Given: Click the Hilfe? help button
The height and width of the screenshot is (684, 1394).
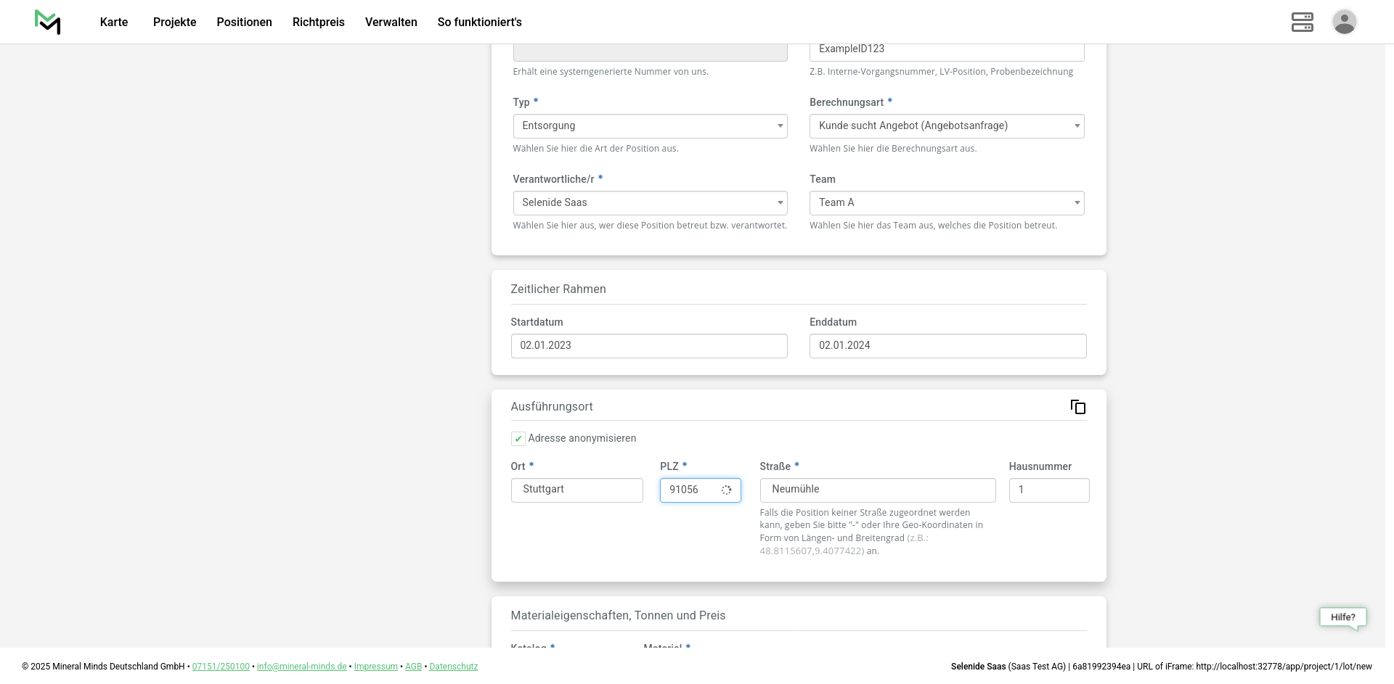Looking at the screenshot, I should click(x=1342, y=617).
